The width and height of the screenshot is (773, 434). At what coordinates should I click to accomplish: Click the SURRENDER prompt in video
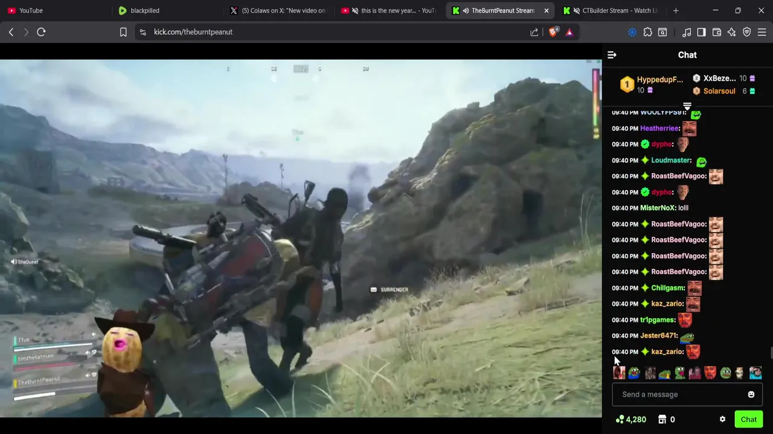[x=389, y=290]
